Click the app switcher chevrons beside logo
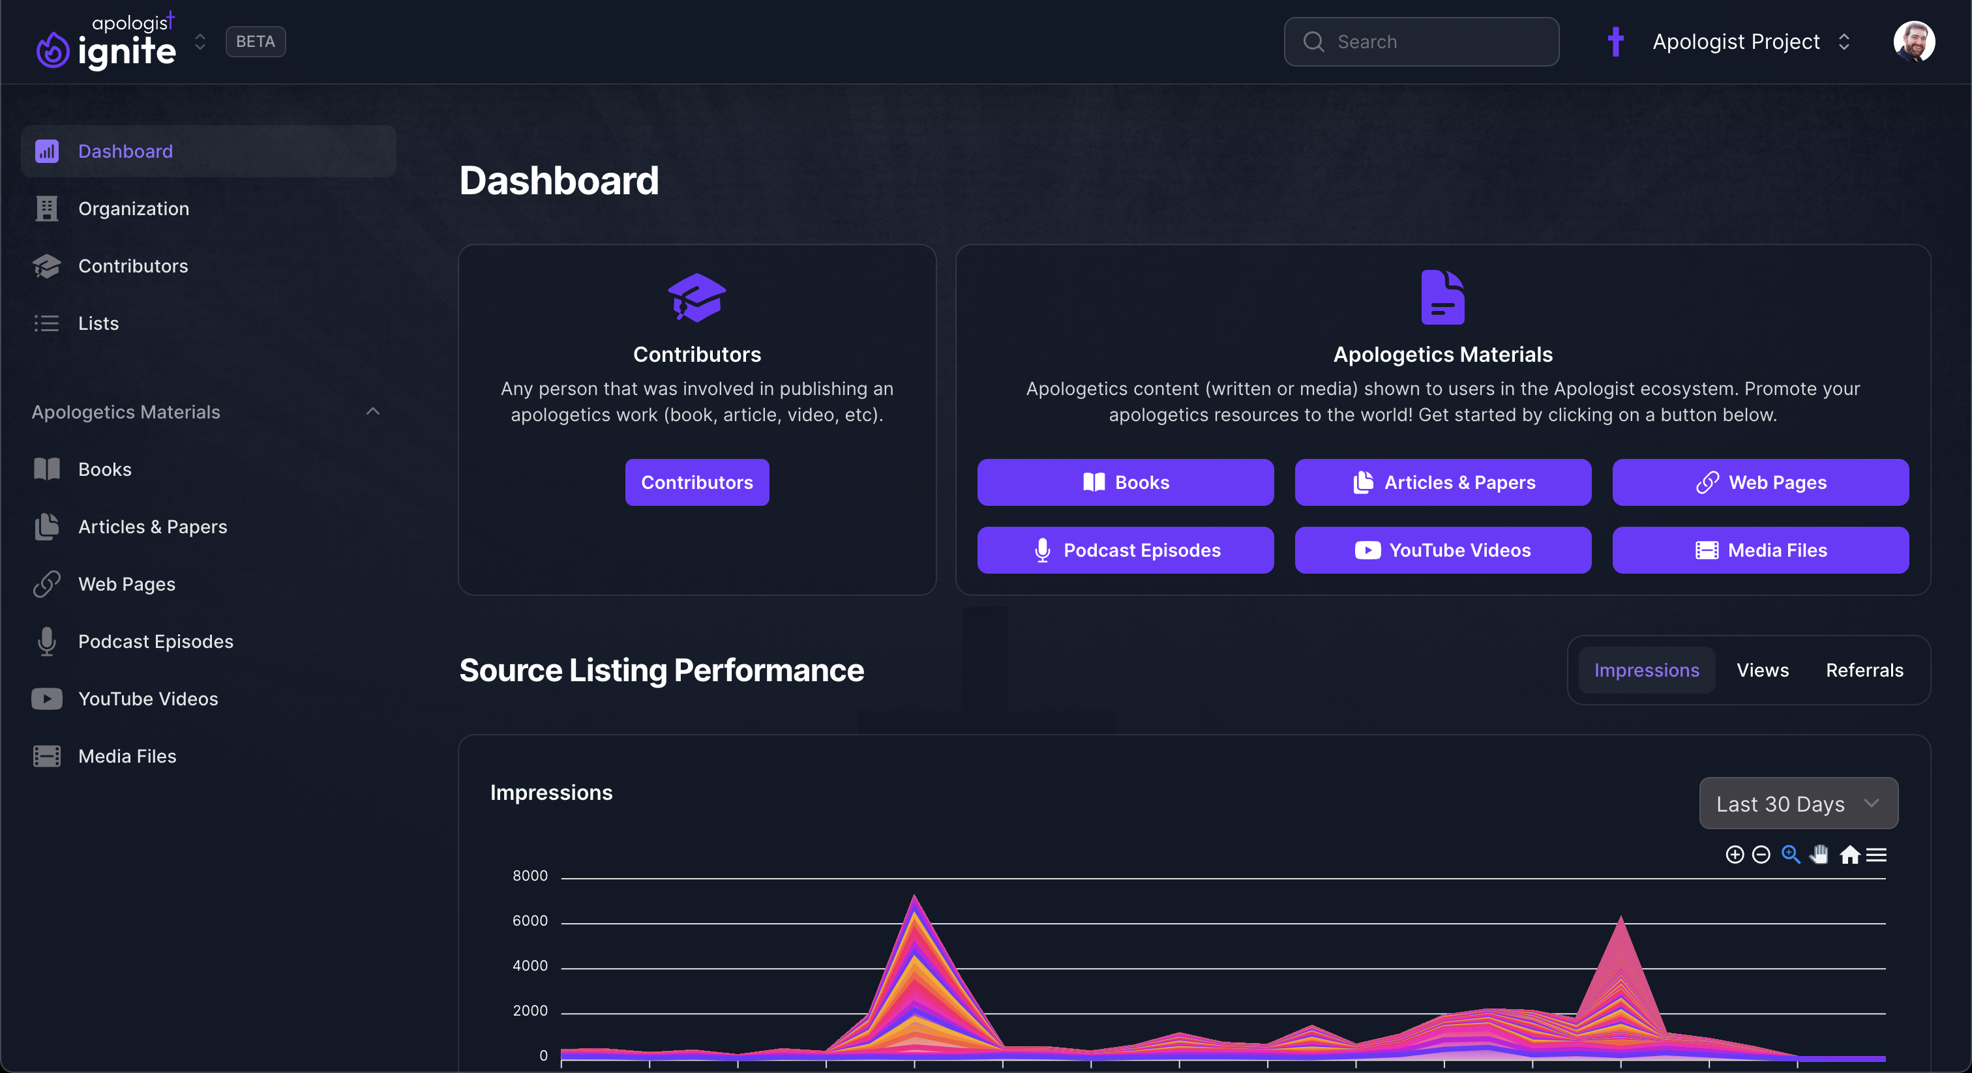The width and height of the screenshot is (1972, 1073). tap(200, 41)
